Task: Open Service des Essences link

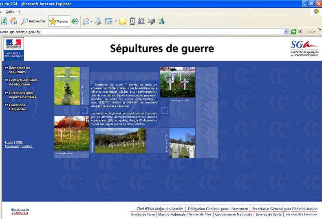Action: pyautogui.click(x=301, y=214)
